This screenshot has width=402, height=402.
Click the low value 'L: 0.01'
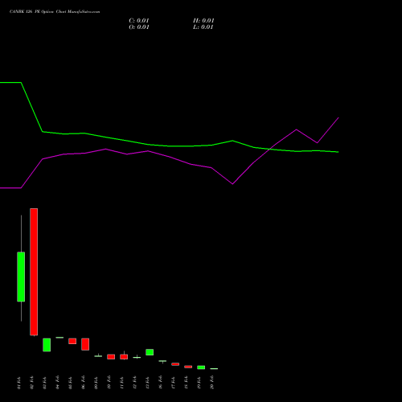[x=203, y=27]
